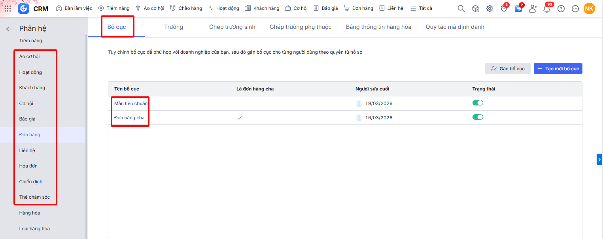Open the app launcher grid icon
This screenshot has height=239, width=603.
pos(8,8)
